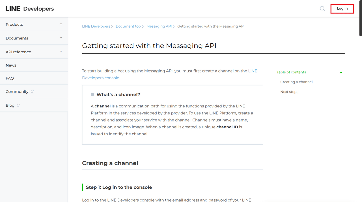Click the page title Getting started heading
The image size is (362, 203).
pos(149,46)
